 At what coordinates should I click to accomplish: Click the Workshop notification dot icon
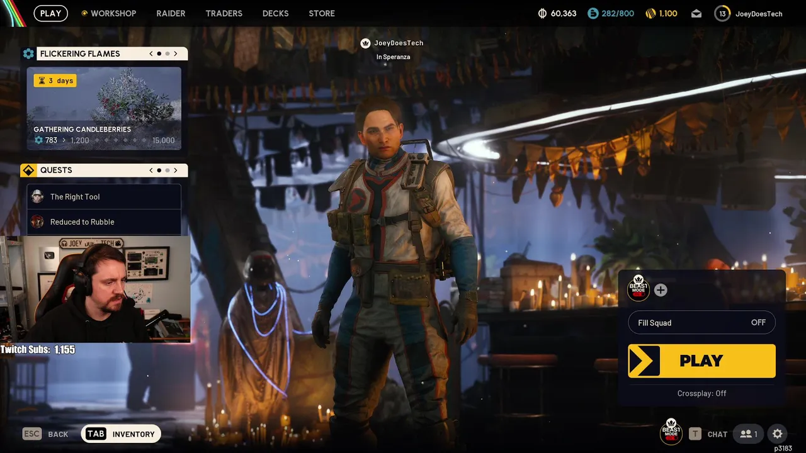coord(84,13)
